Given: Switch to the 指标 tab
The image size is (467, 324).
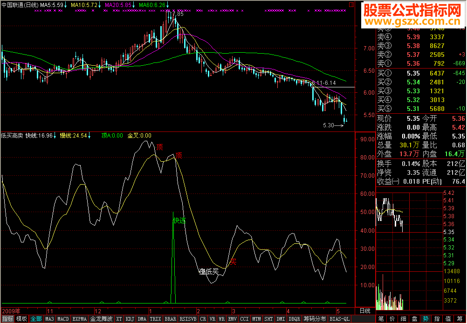Looking at the screenshot, I should [7, 319].
